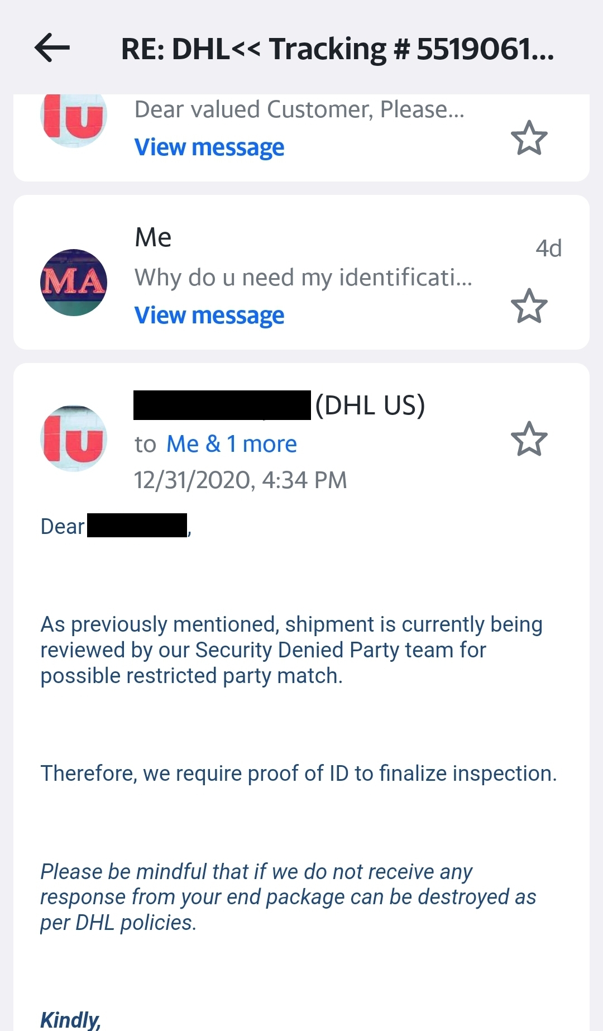Open View message under Why do u need
Image resolution: width=603 pixels, height=1031 pixels.
(x=209, y=316)
